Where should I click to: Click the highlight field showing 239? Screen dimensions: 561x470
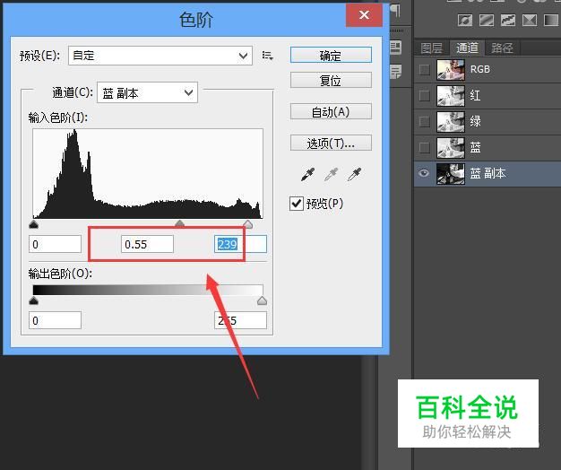click(x=240, y=244)
